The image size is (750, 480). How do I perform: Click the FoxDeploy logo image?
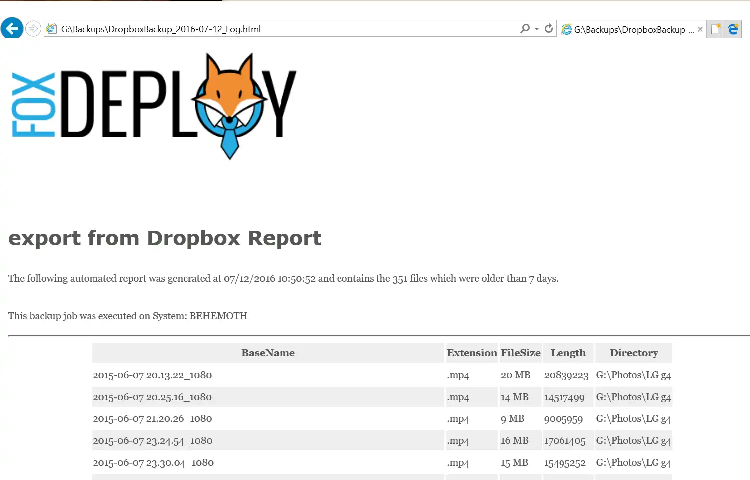(154, 106)
